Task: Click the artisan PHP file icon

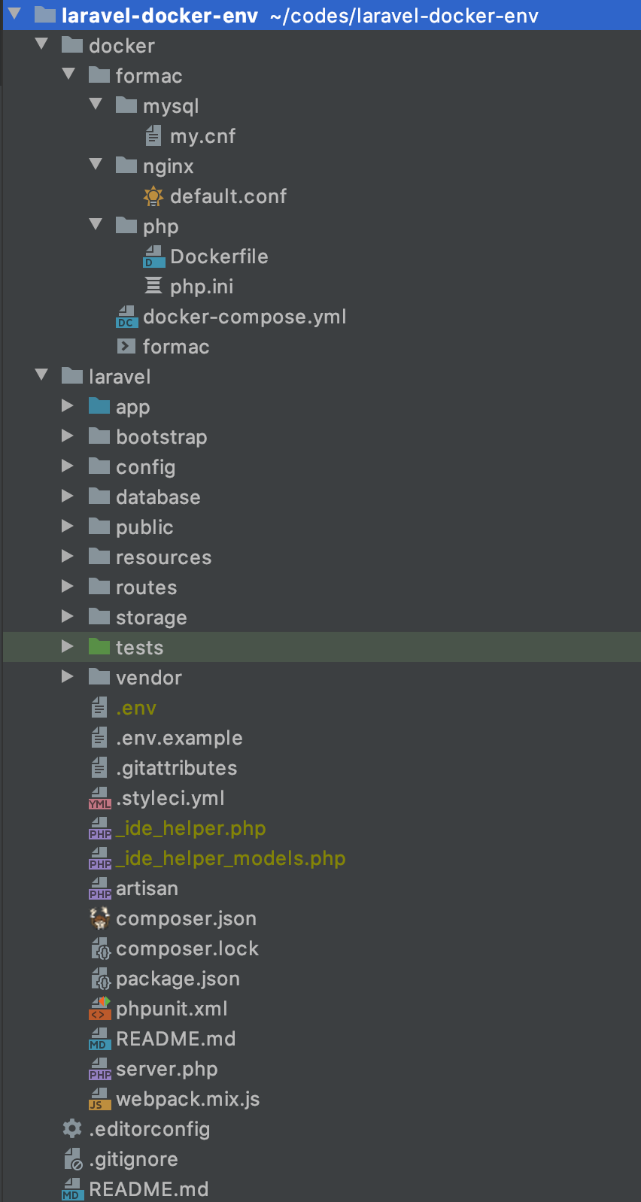Action: pos(99,888)
